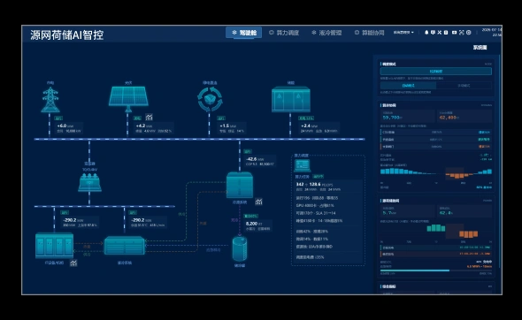Open the 驾驶舱 cockpit tab
522x320 pixels.
(243, 33)
